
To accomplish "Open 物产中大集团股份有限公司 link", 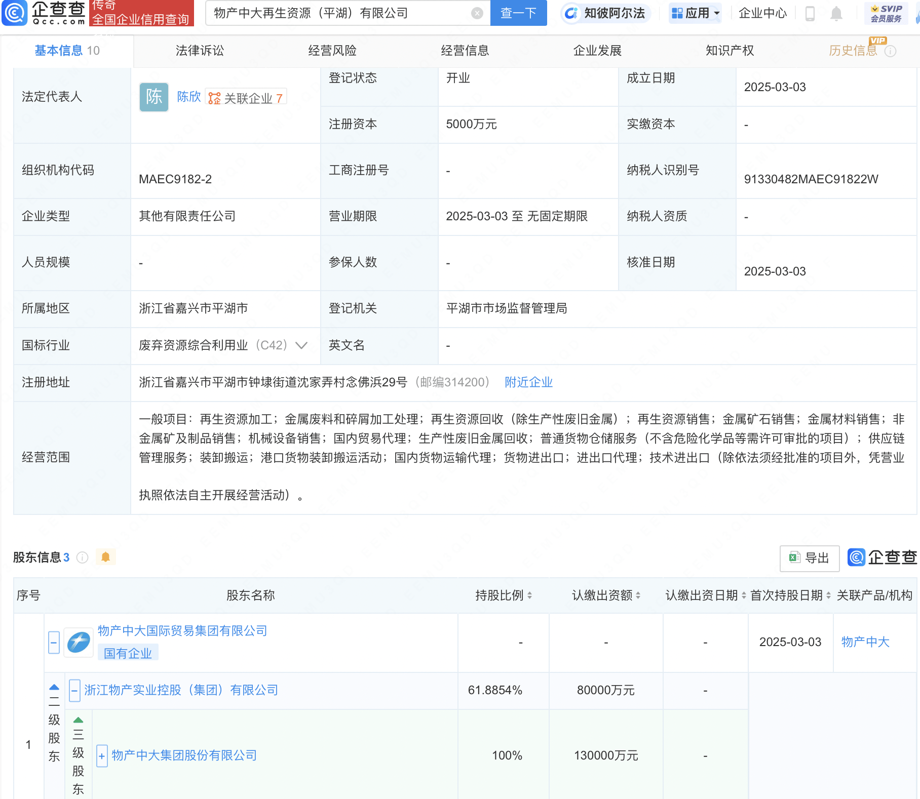I will (184, 755).
